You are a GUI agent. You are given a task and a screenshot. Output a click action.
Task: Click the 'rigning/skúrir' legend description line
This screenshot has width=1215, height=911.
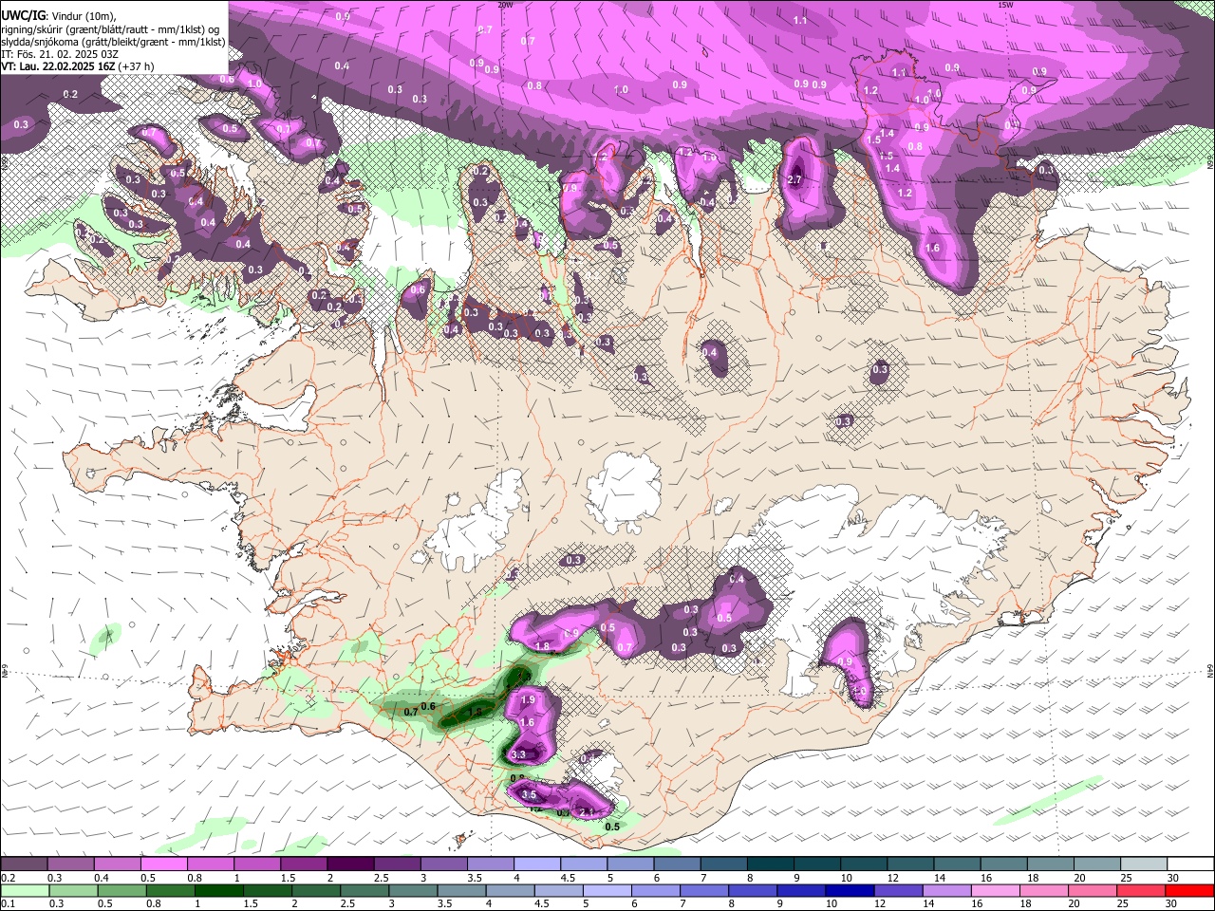(110, 28)
